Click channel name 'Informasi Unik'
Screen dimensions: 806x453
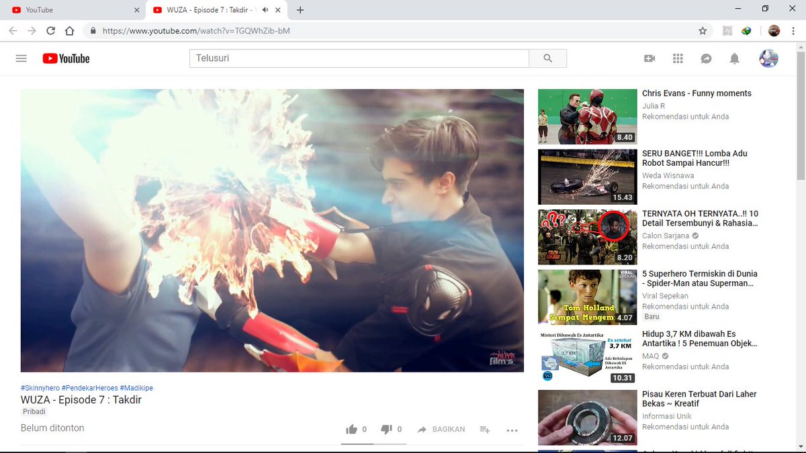pos(667,416)
